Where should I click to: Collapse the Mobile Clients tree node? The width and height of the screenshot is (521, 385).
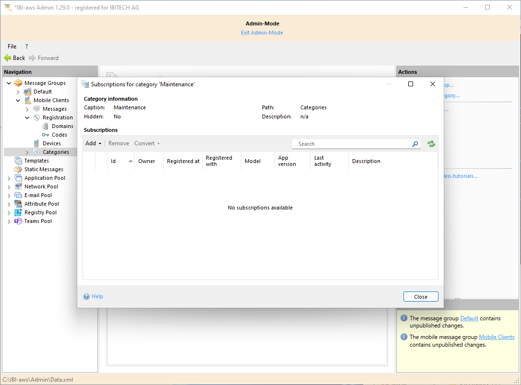18,101
